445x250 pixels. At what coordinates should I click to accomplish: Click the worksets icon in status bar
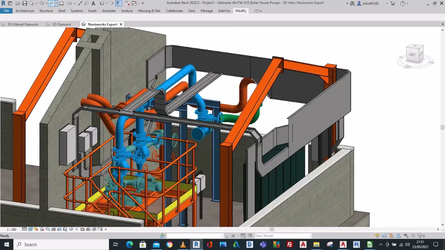pos(162,236)
